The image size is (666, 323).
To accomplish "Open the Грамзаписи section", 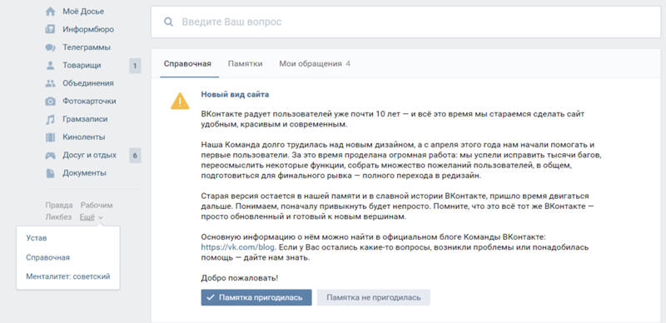I will pos(85,119).
